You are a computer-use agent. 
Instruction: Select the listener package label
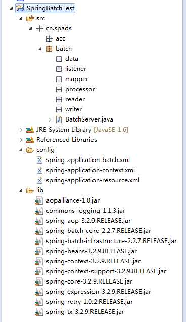click(x=76, y=69)
